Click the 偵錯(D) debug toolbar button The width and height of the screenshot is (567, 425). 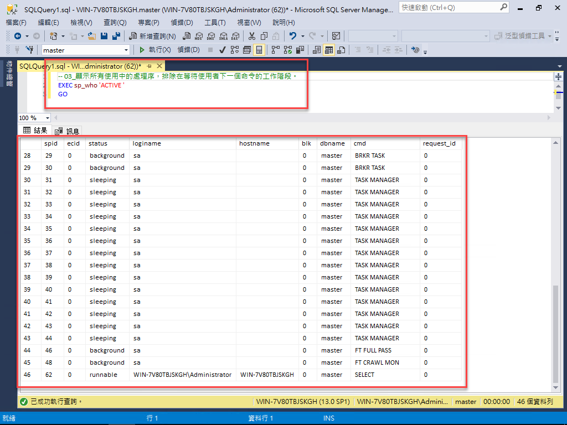(188, 49)
